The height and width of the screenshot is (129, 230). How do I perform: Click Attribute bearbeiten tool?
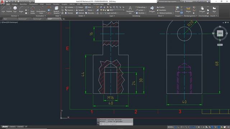tap(164, 13)
